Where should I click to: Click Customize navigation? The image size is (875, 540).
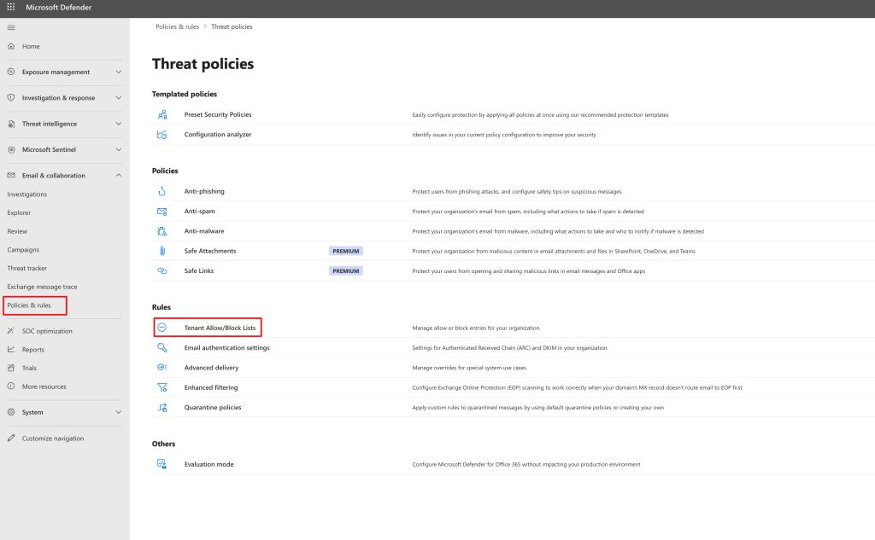point(53,438)
